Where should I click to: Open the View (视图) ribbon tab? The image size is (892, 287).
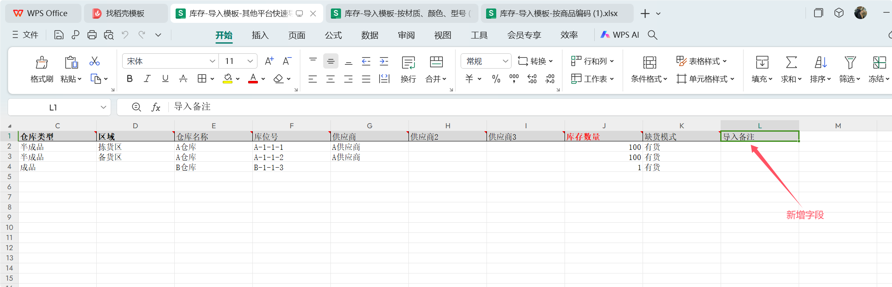coord(443,35)
